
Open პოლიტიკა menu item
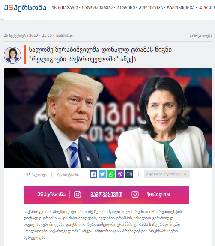coord(151,8)
